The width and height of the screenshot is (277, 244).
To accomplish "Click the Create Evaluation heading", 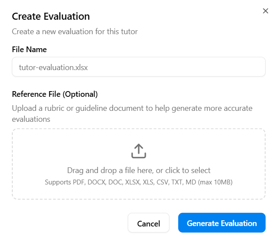I will click(x=50, y=17).
